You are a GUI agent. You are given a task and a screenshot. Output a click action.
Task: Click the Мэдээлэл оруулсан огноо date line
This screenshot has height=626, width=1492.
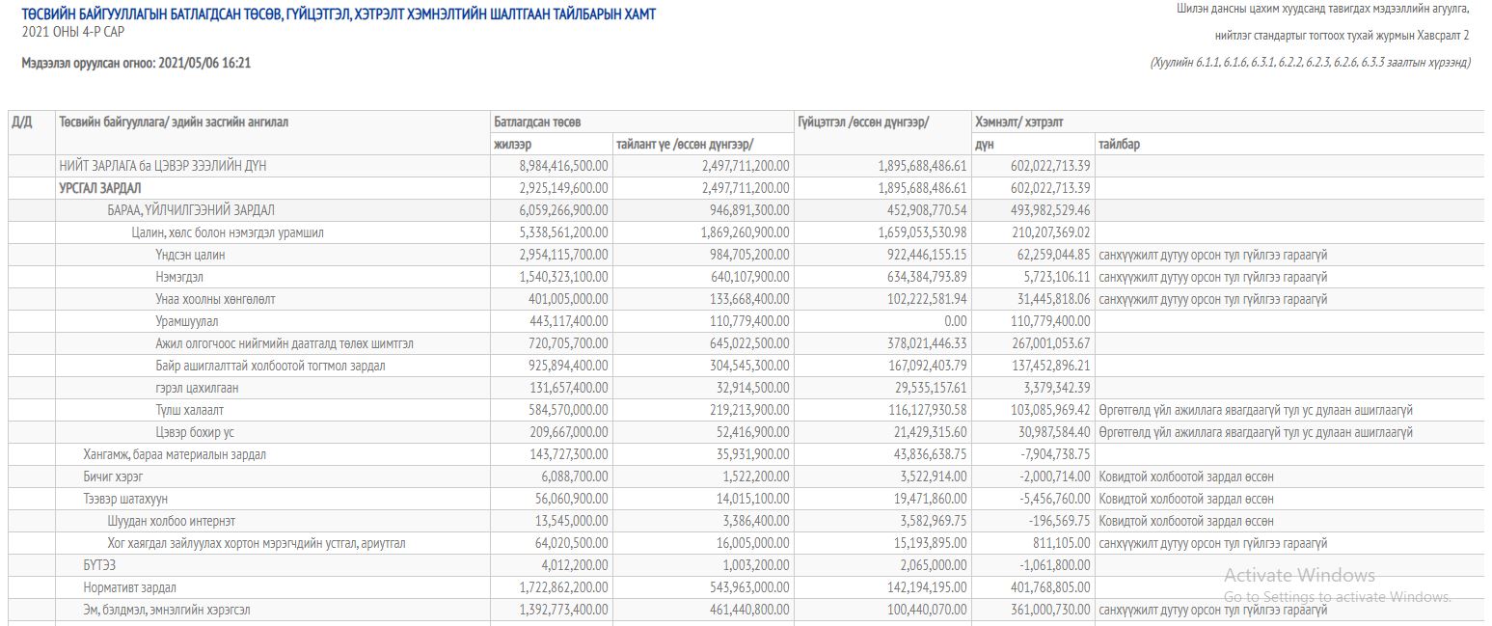136,63
